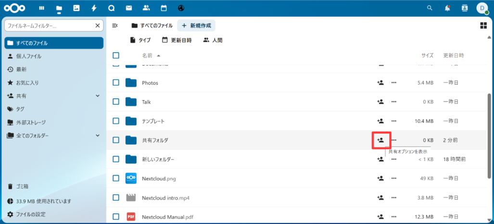Switch to grid view
The width and height of the screenshot is (494, 224).
483,25
